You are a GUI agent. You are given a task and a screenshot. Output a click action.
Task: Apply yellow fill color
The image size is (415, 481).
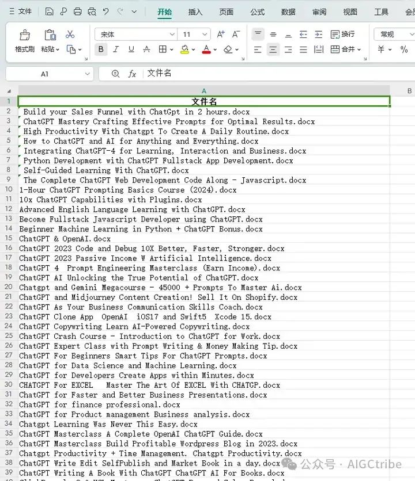point(184,49)
